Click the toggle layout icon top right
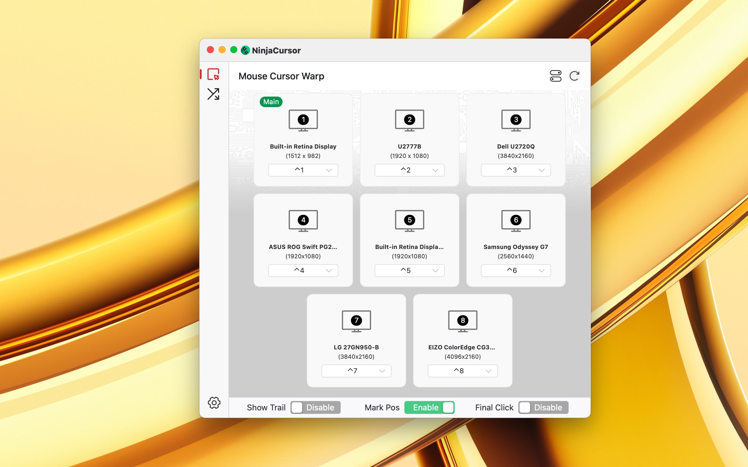Image resolution: width=748 pixels, height=467 pixels. click(x=556, y=75)
